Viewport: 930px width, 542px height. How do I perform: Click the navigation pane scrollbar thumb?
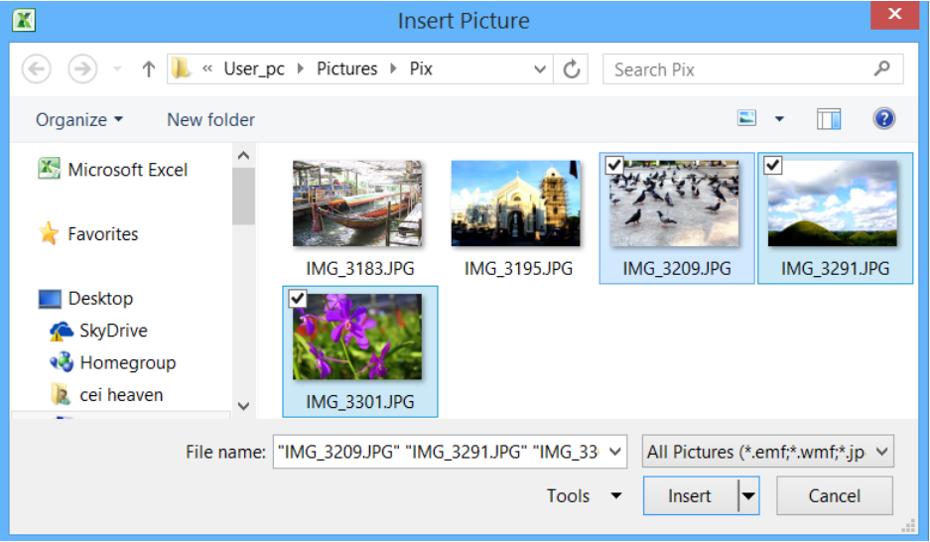click(x=243, y=197)
